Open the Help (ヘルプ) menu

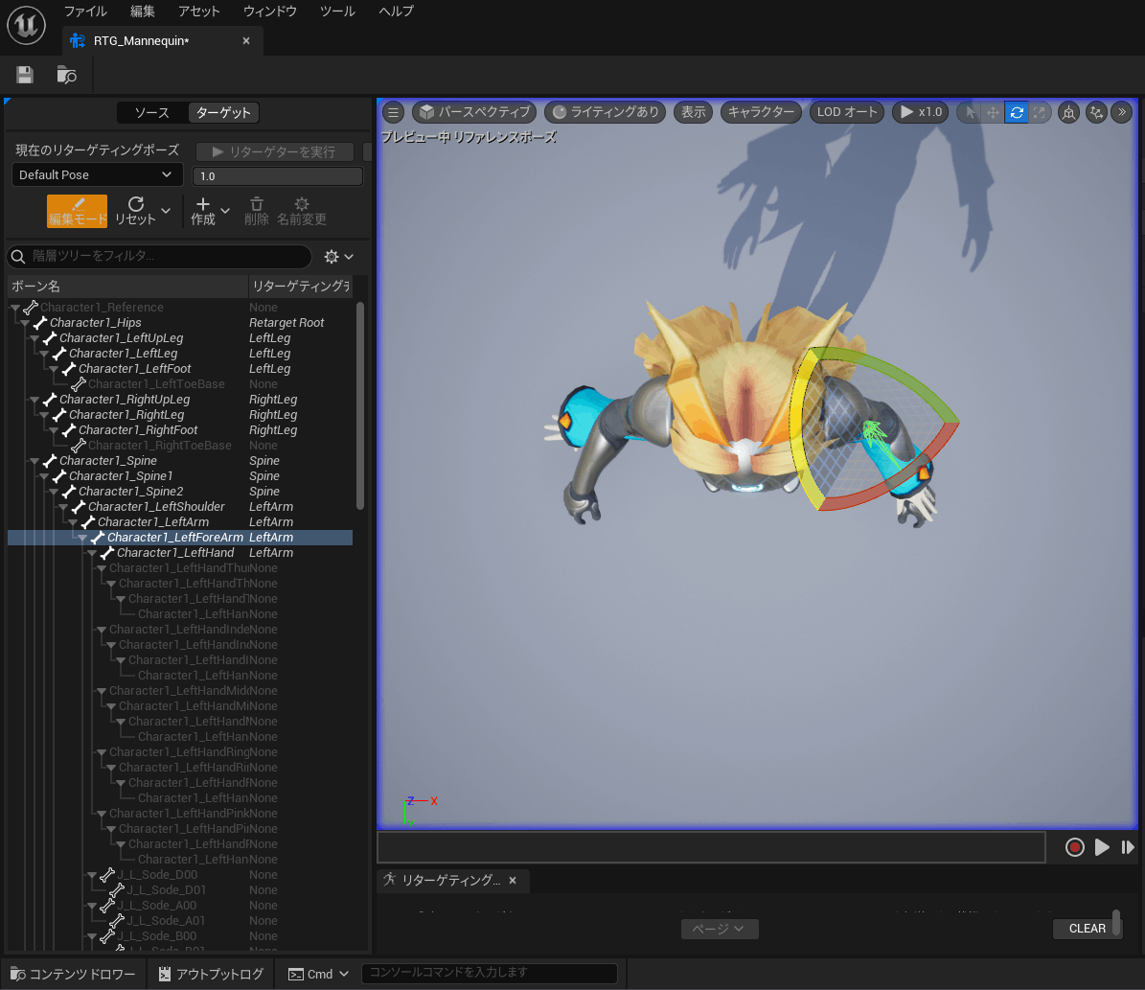click(397, 11)
